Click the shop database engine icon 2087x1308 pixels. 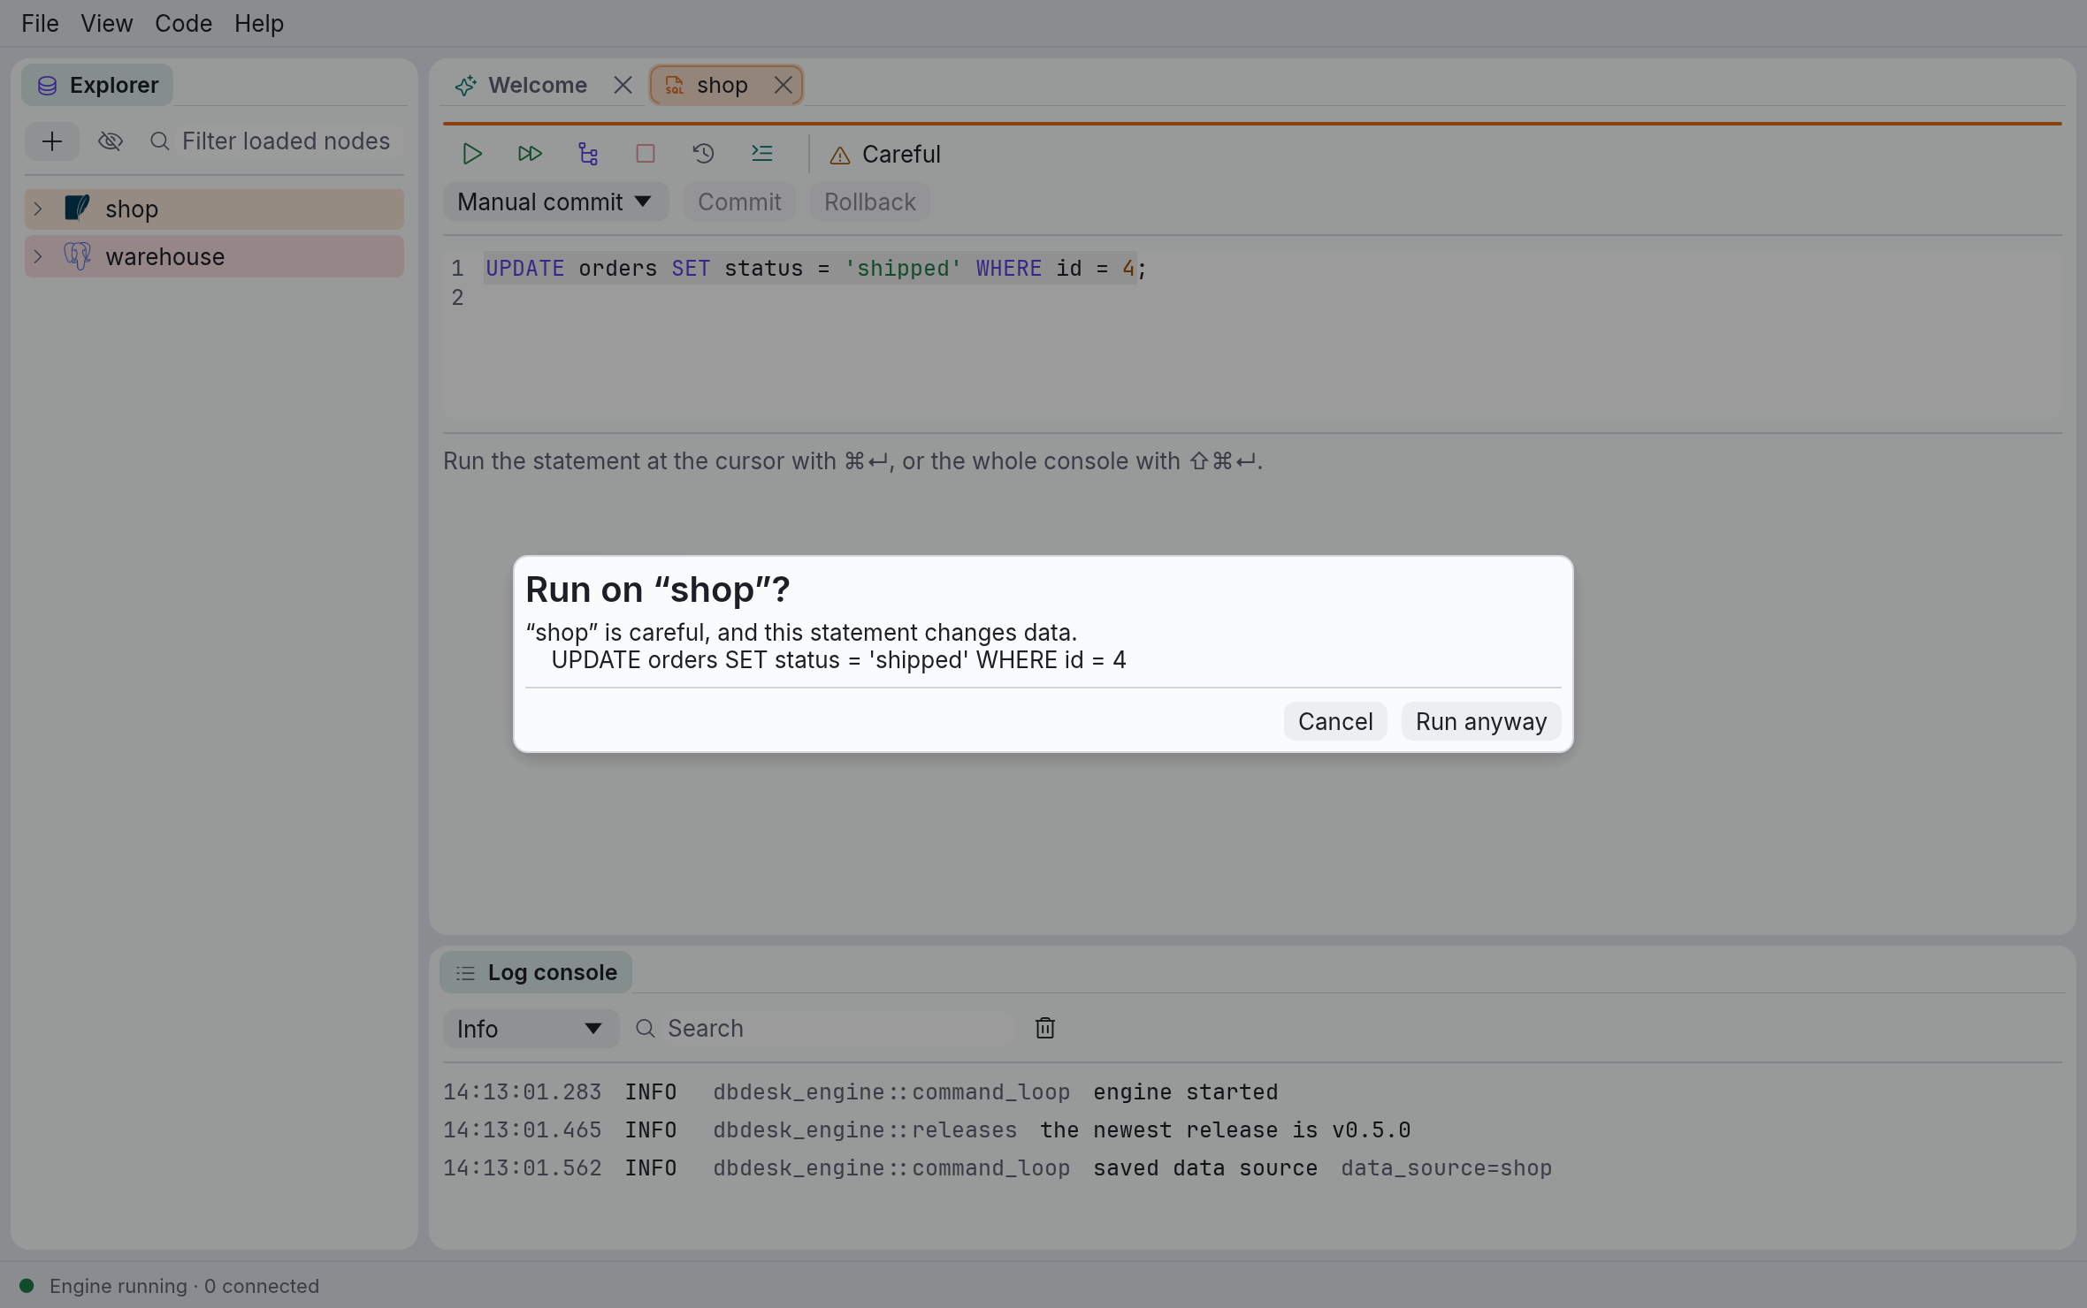(x=77, y=209)
